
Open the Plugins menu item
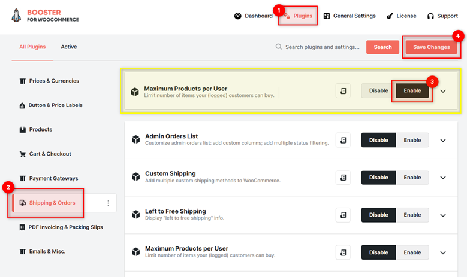pos(298,16)
